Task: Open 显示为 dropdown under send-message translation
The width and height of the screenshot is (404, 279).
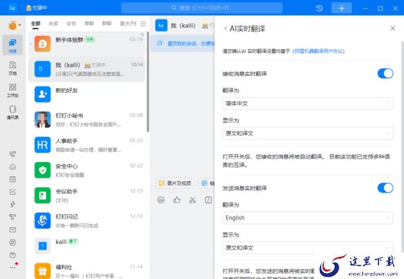Action: [x=308, y=248]
